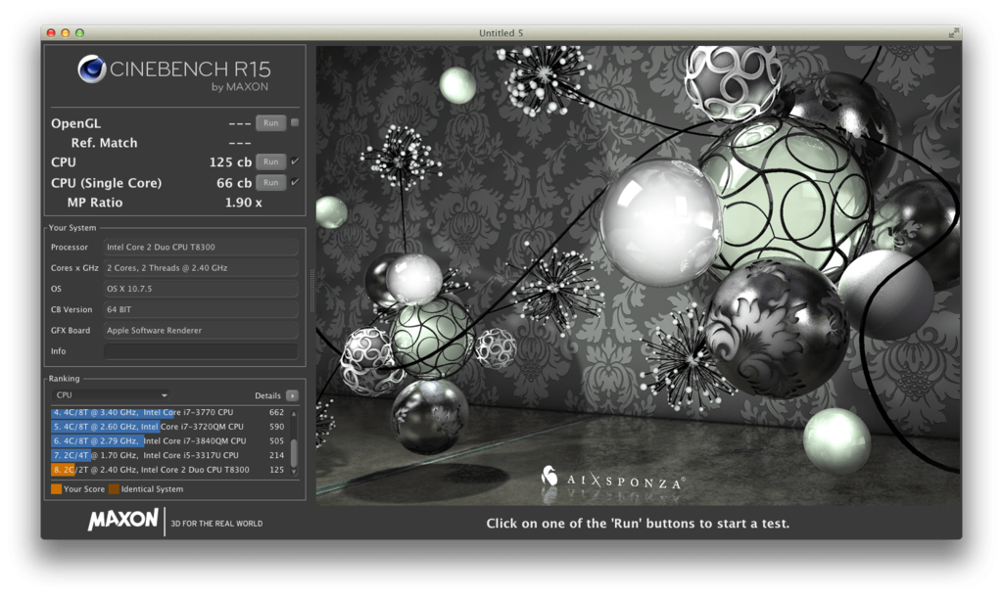Viewport: 1003px width, 596px height.
Task: Click the Details arrow button in Ranking
Action: click(x=292, y=395)
